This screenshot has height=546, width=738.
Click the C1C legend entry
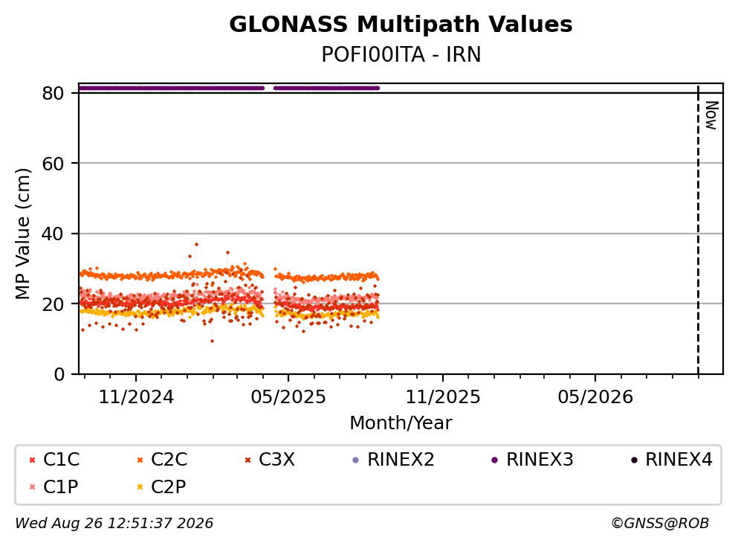(54, 459)
